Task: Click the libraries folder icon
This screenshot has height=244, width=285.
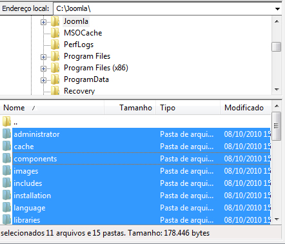Action: click(6, 219)
